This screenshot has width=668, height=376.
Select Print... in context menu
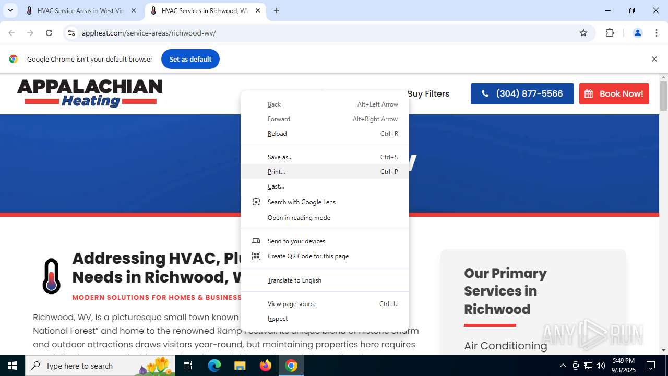coord(325,171)
